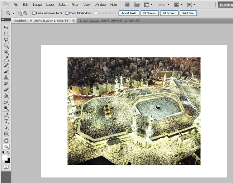Activate the Eyedropper tool
The width and height of the screenshot is (233, 183).
pyautogui.click(x=6, y=58)
